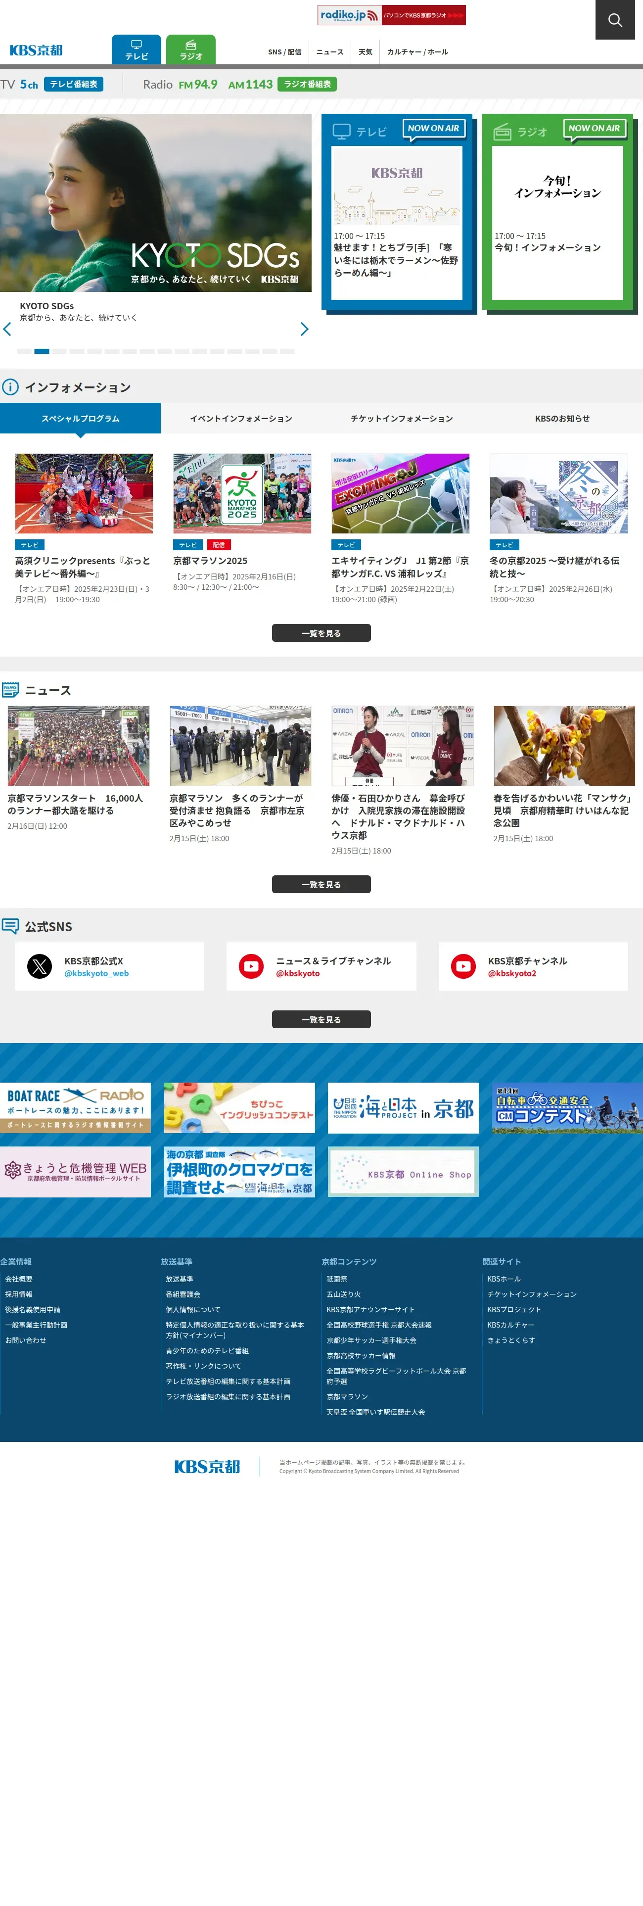Click the インフォメーション section info icon
This screenshot has height=1906, width=643.
pyautogui.click(x=10, y=387)
